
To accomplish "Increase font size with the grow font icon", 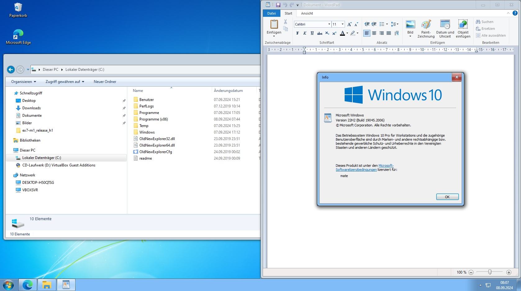I will coord(349,24).
